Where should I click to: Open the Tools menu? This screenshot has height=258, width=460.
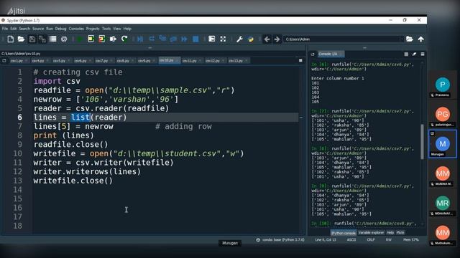[x=106, y=29]
